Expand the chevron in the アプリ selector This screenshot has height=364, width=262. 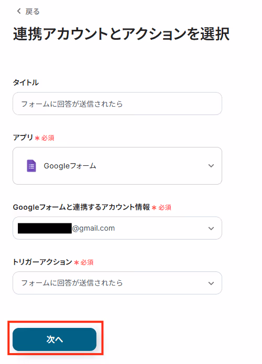211,166
